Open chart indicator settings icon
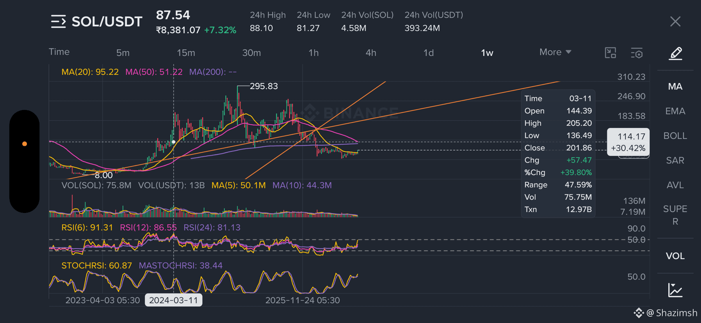701x323 pixels. [x=637, y=53]
